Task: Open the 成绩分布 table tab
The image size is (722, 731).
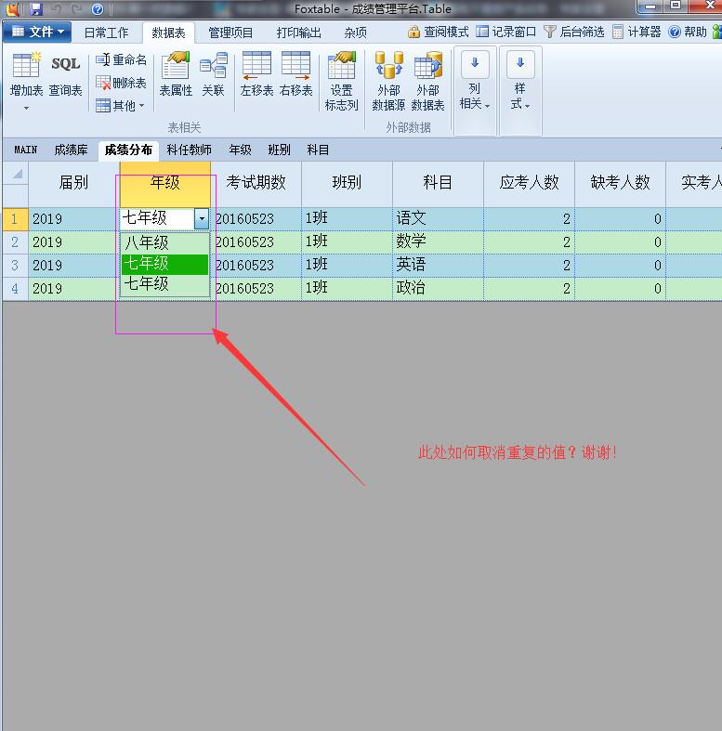Action: pyautogui.click(x=128, y=150)
